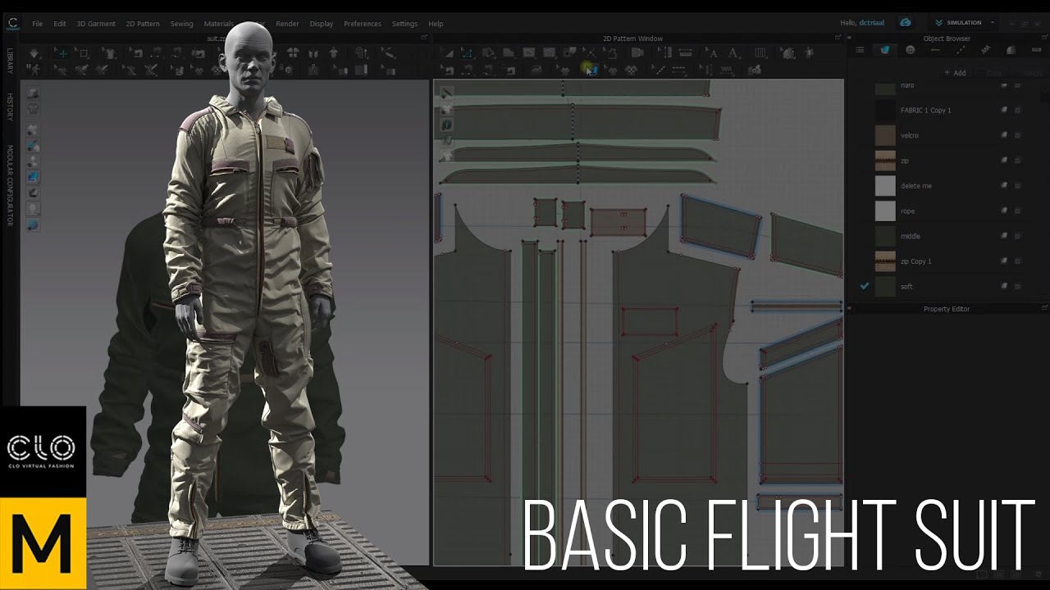Select the Select/Move tool in 3D toolbar

pos(62,53)
